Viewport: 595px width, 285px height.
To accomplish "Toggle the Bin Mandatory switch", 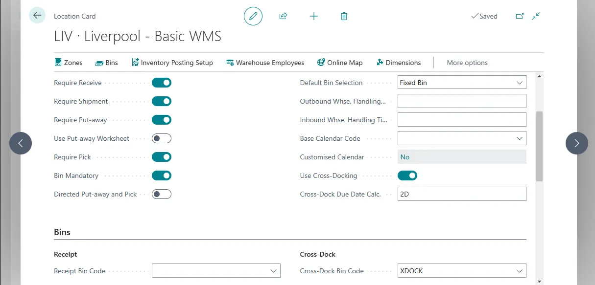I will tap(162, 175).
